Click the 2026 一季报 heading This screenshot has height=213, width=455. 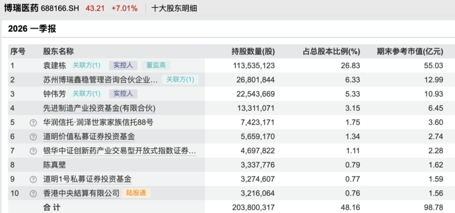point(32,29)
